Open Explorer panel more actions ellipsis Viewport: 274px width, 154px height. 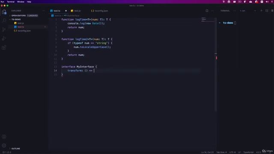[x=44, y=11]
